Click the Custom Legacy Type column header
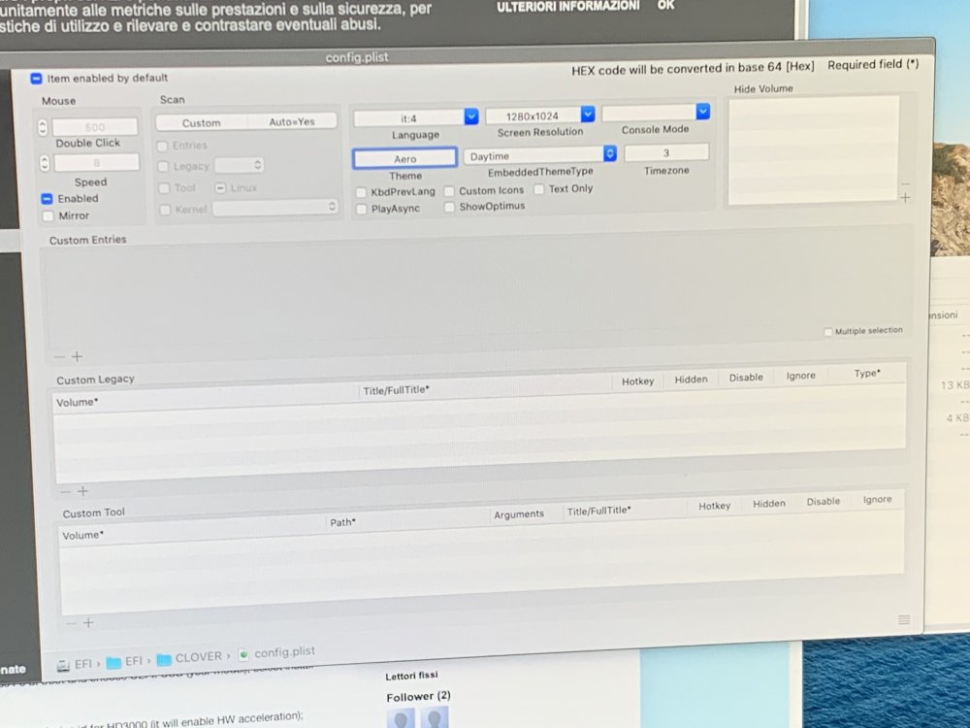Viewport: 970px width, 728px height. 867,374
